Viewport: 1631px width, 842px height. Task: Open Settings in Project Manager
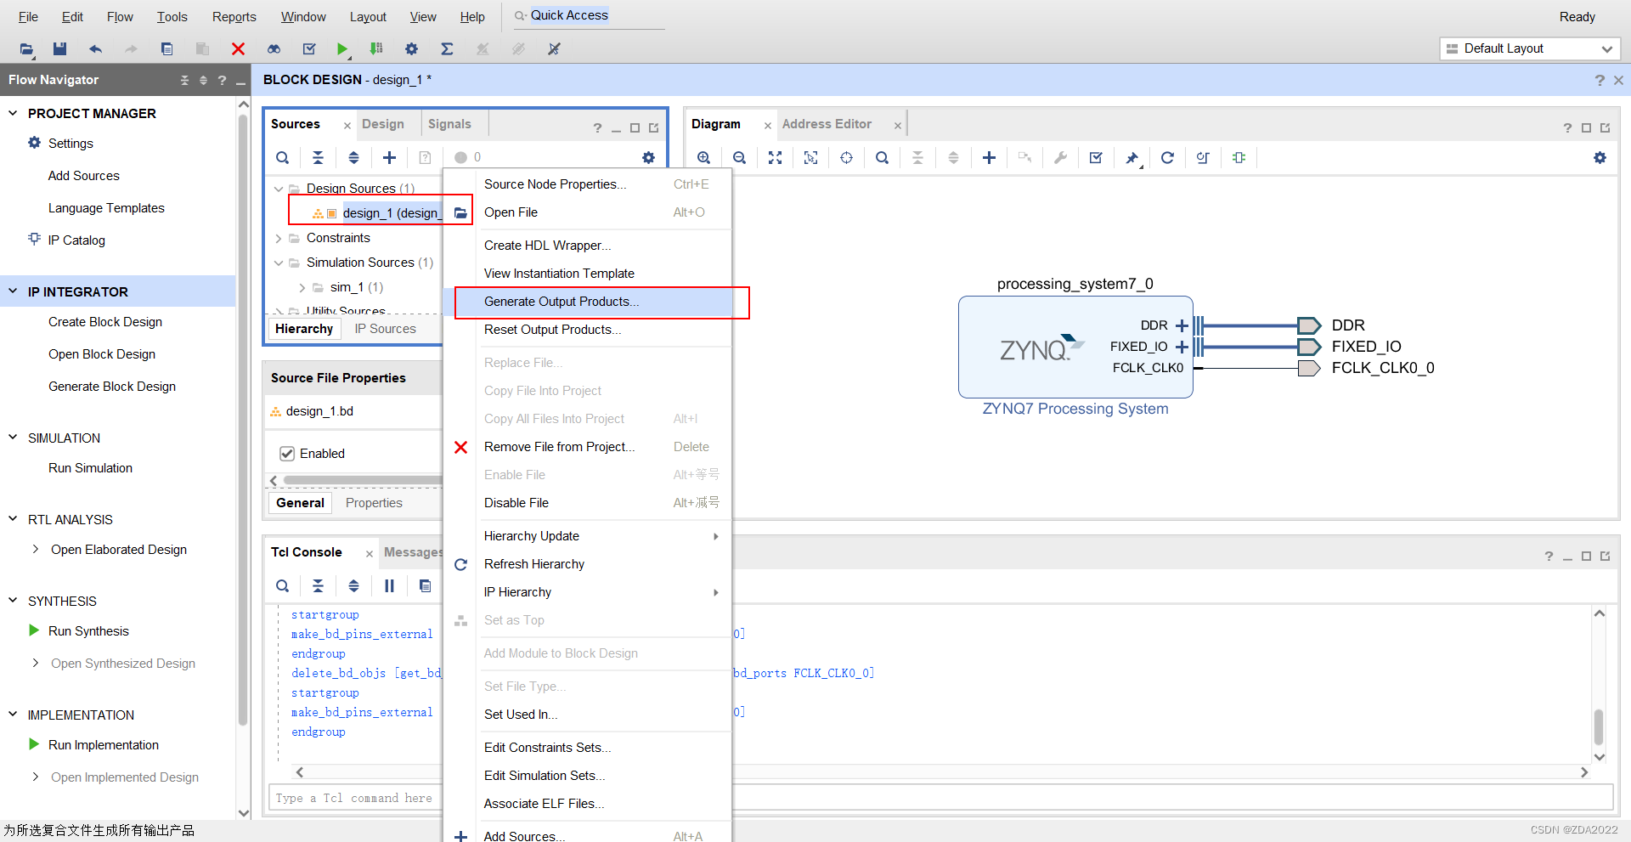pyautogui.click(x=71, y=144)
